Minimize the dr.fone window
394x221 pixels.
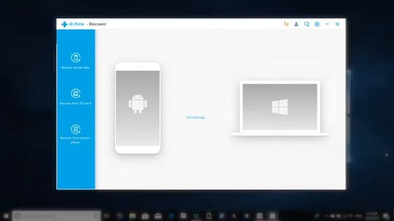tap(327, 24)
